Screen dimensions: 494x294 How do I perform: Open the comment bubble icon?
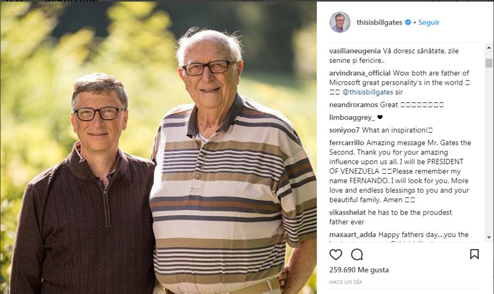click(x=357, y=254)
